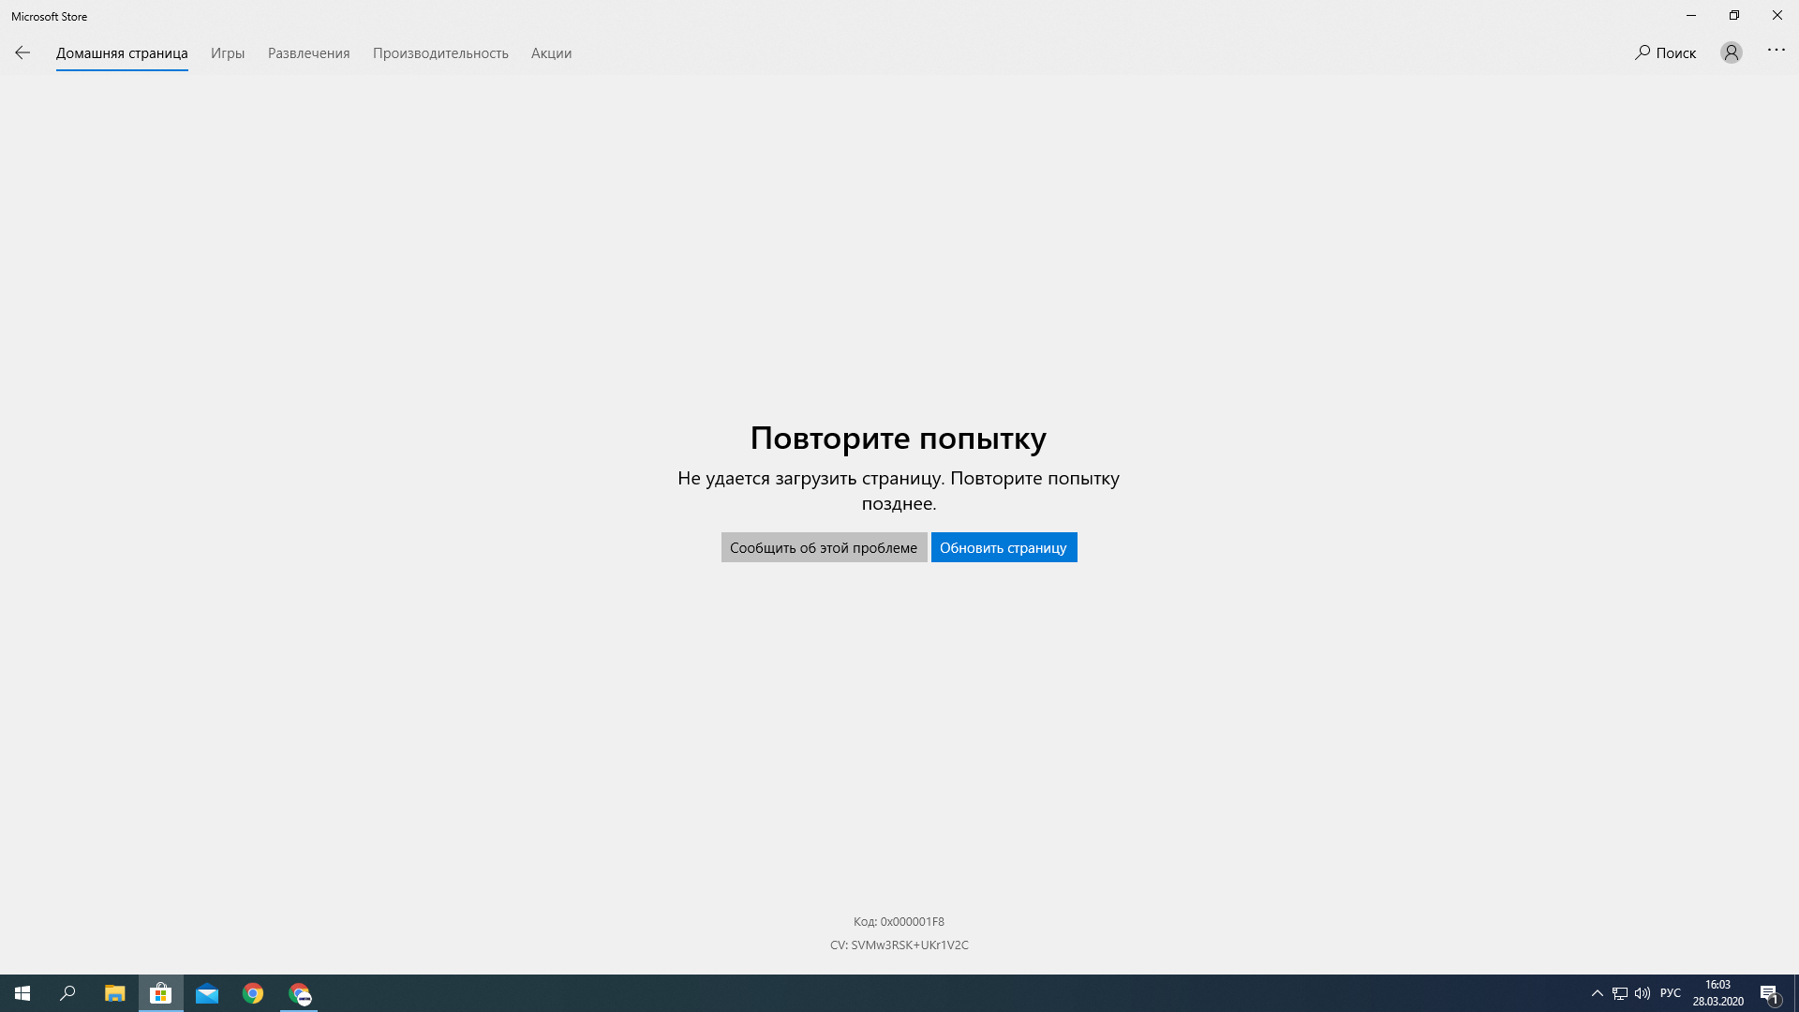Go back with the back arrow
Viewport: 1799px width, 1012px height.
pos(22,53)
